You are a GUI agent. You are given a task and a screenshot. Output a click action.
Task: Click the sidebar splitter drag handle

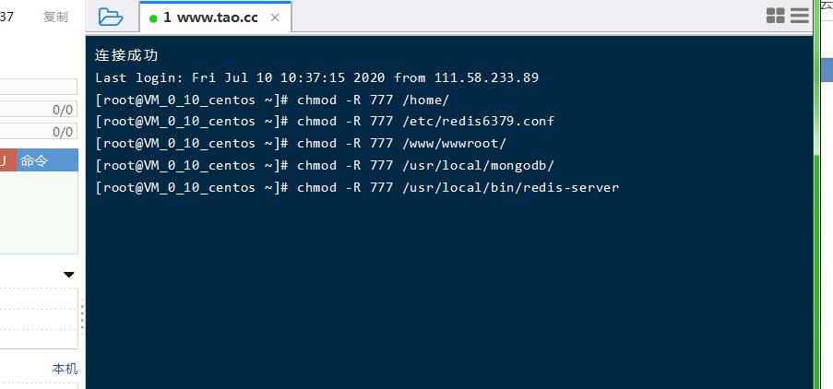(x=82, y=316)
